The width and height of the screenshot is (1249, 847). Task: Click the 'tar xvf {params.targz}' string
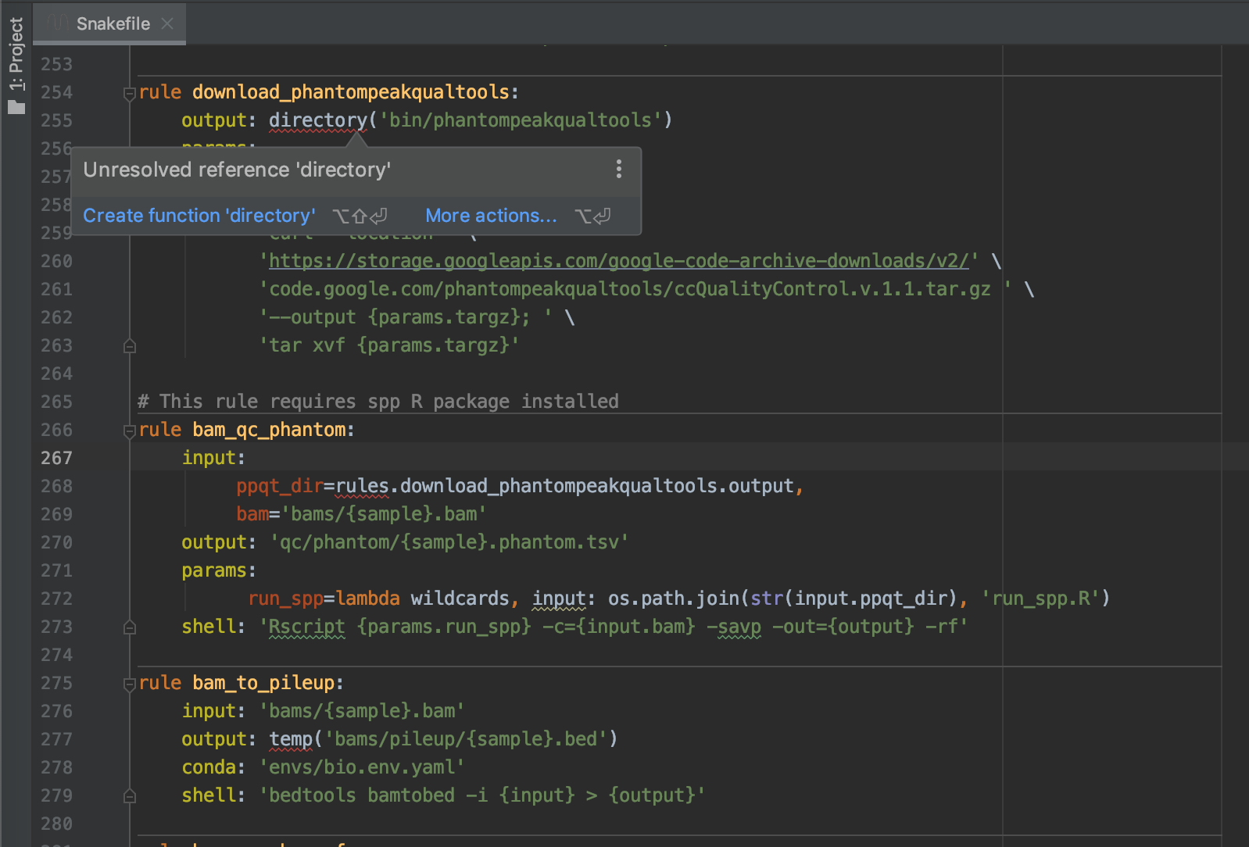point(389,345)
